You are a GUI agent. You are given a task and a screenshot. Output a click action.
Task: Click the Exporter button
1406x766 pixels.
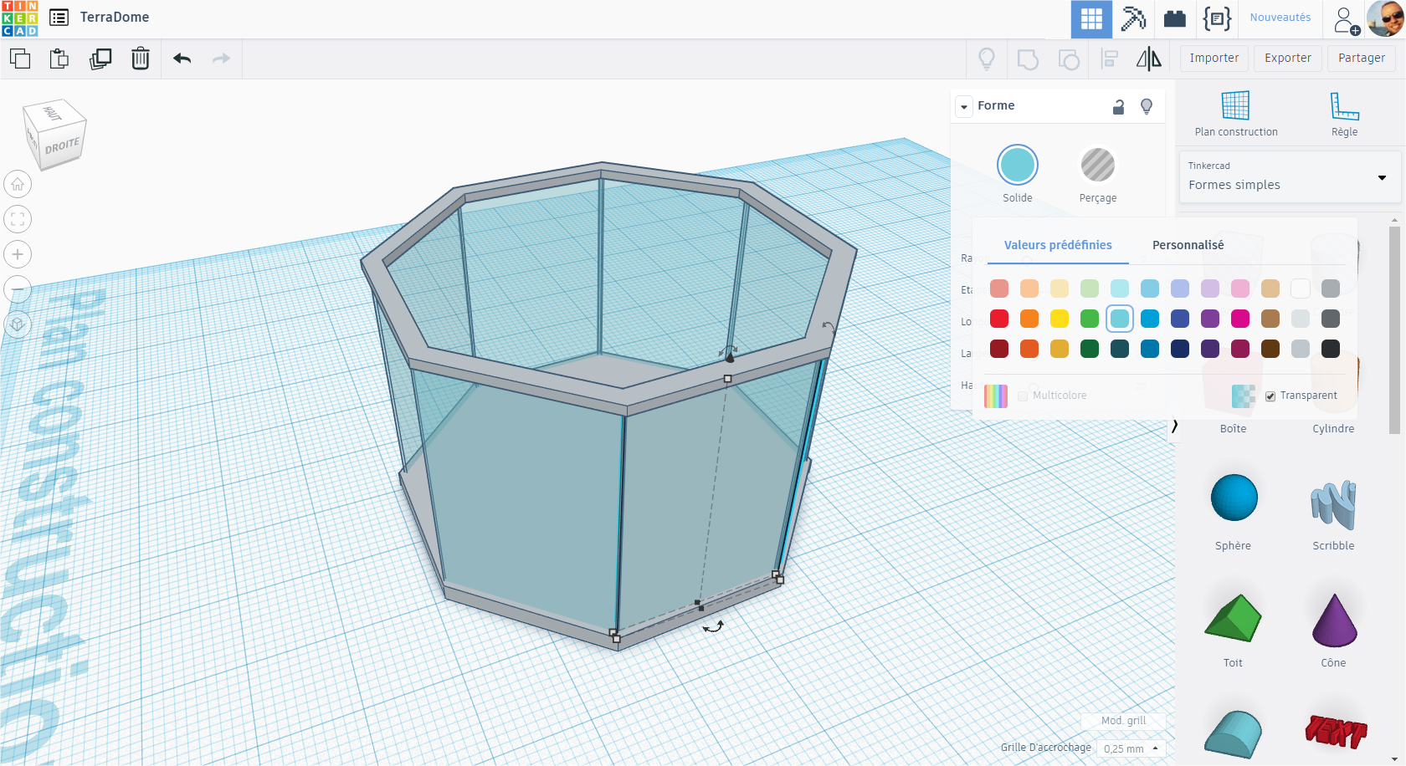pos(1288,59)
